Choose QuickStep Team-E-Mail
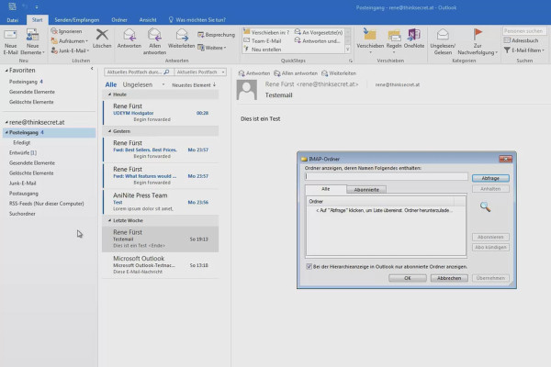This screenshot has height=367, width=551. (x=263, y=40)
